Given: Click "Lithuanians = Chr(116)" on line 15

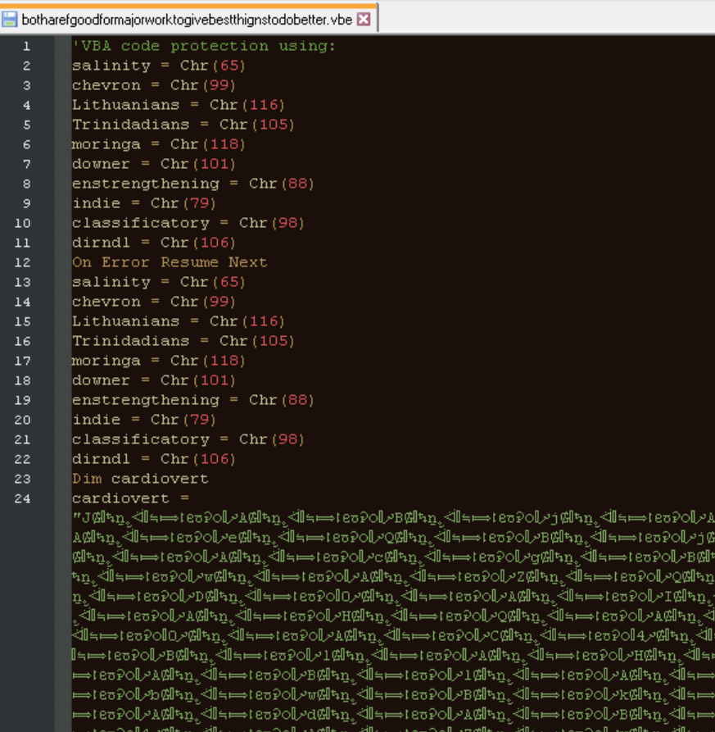Looking at the screenshot, I should (x=179, y=321).
